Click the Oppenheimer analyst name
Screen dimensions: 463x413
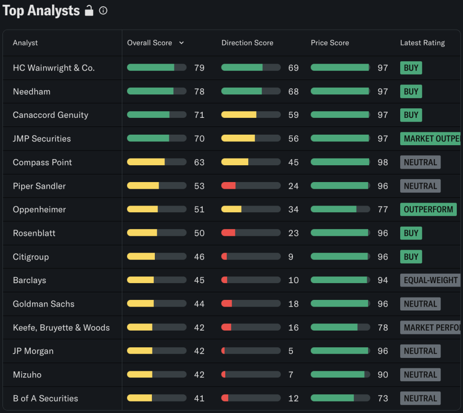(x=39, y=209)
